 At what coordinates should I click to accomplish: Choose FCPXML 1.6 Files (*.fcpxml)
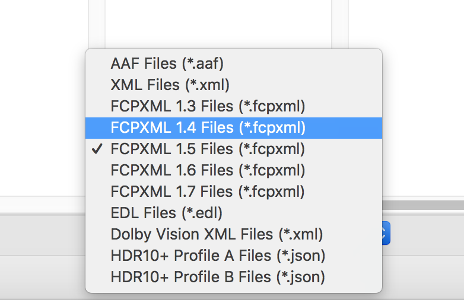click(234, 170)
